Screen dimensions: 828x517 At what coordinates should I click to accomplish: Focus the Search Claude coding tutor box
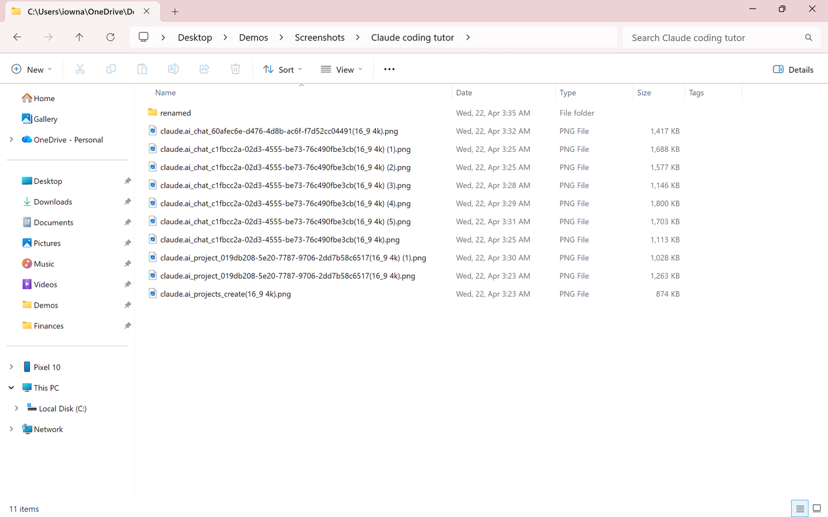[x=721, y=37]
